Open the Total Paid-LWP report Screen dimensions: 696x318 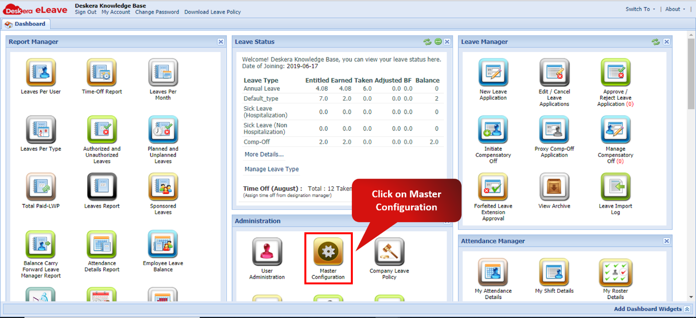pyautogui.click(x=41, y=187)
